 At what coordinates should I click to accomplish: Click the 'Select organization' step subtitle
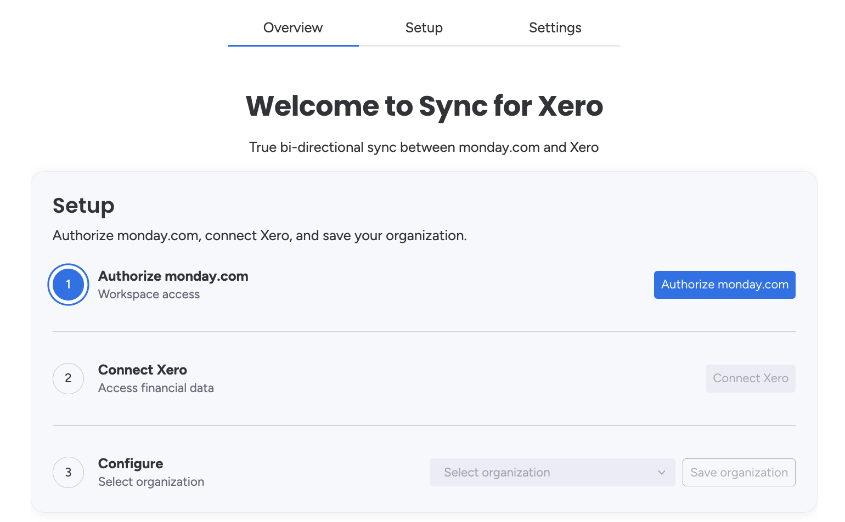151,481
